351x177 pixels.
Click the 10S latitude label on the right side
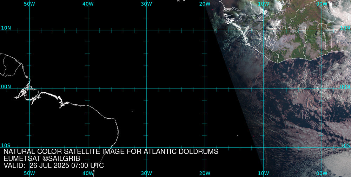click(x=345, y=146)
